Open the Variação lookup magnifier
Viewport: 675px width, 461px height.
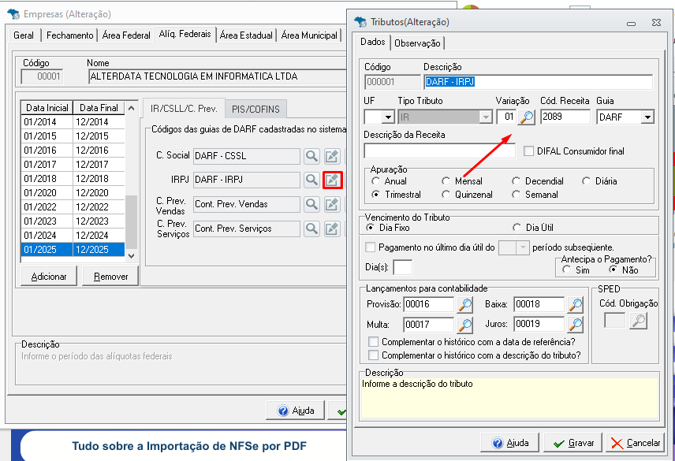527,117
